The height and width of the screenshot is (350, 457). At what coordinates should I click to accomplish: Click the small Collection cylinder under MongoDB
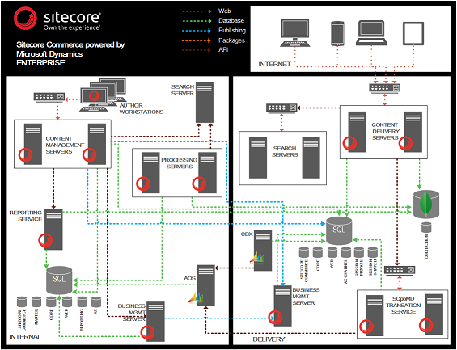(x=426, y=227)
